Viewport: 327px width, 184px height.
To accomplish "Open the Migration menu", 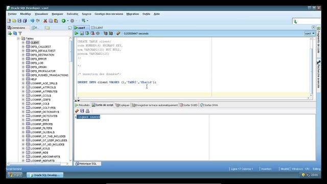I will pos(133,14).
